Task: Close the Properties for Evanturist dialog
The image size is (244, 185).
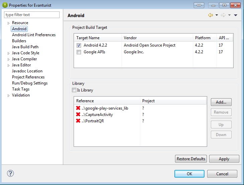Action: (235, 5)
